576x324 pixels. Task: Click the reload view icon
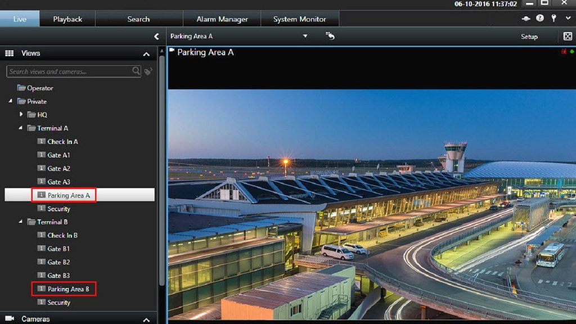point(330,36)
